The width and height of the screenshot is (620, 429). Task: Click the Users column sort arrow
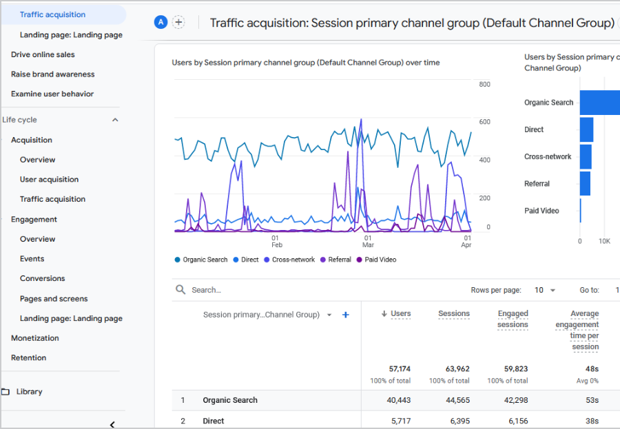[x=384, y=314]
